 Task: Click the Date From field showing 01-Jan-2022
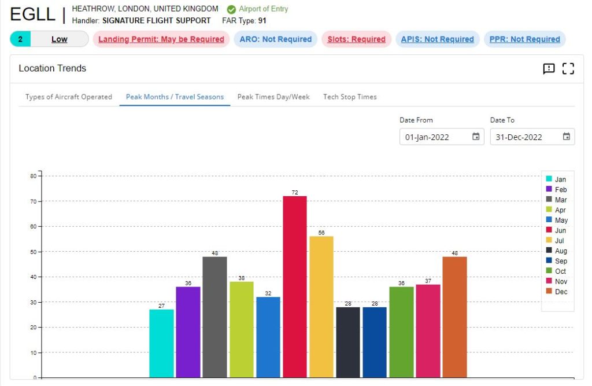click(435, 137)
